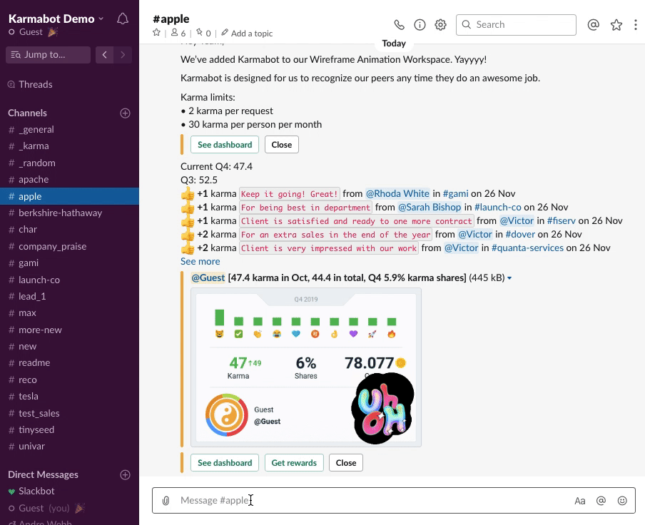Viewport: 645px width, 525px height.
Task: Click Close button next to Get rewards
Action: coord(346,463)
